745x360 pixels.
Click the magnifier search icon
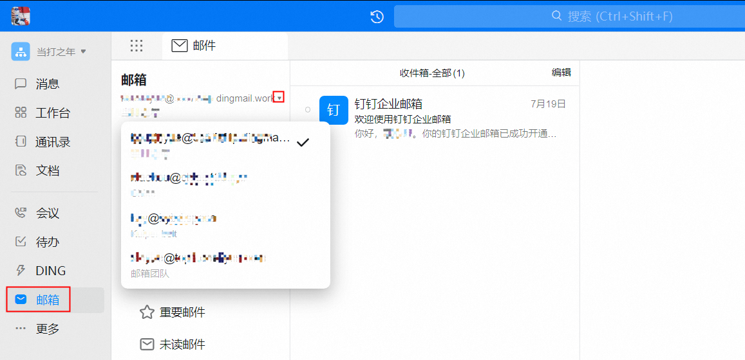pyautogui.click(x=557, y=16)
